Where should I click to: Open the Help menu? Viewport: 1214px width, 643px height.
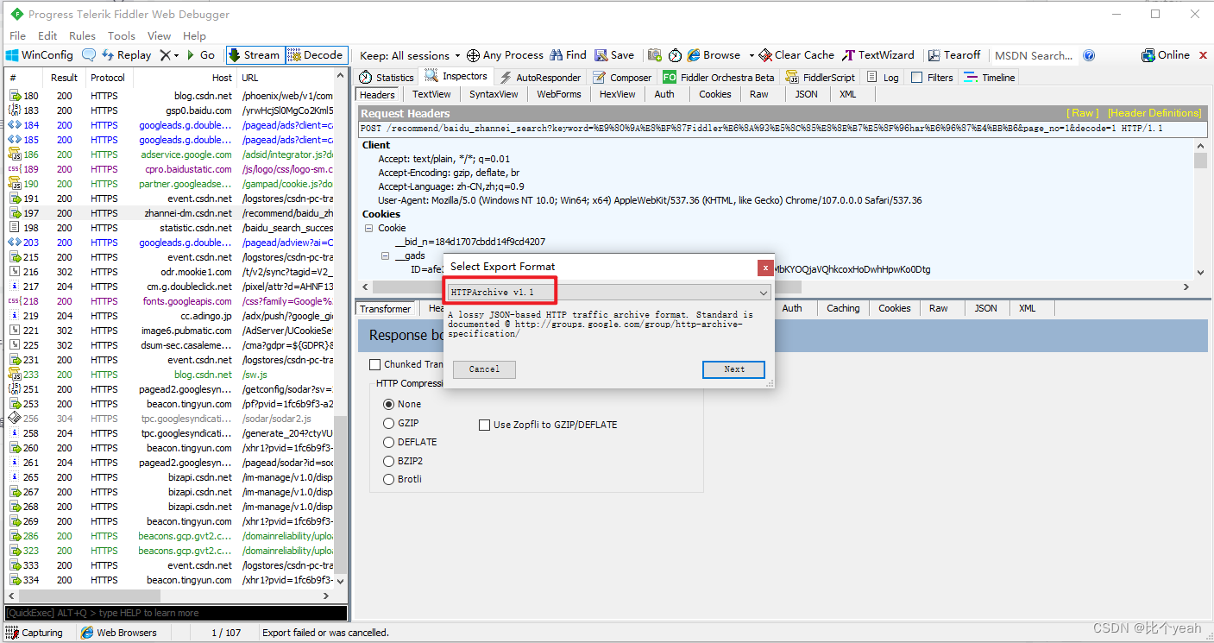coord(194,35)
